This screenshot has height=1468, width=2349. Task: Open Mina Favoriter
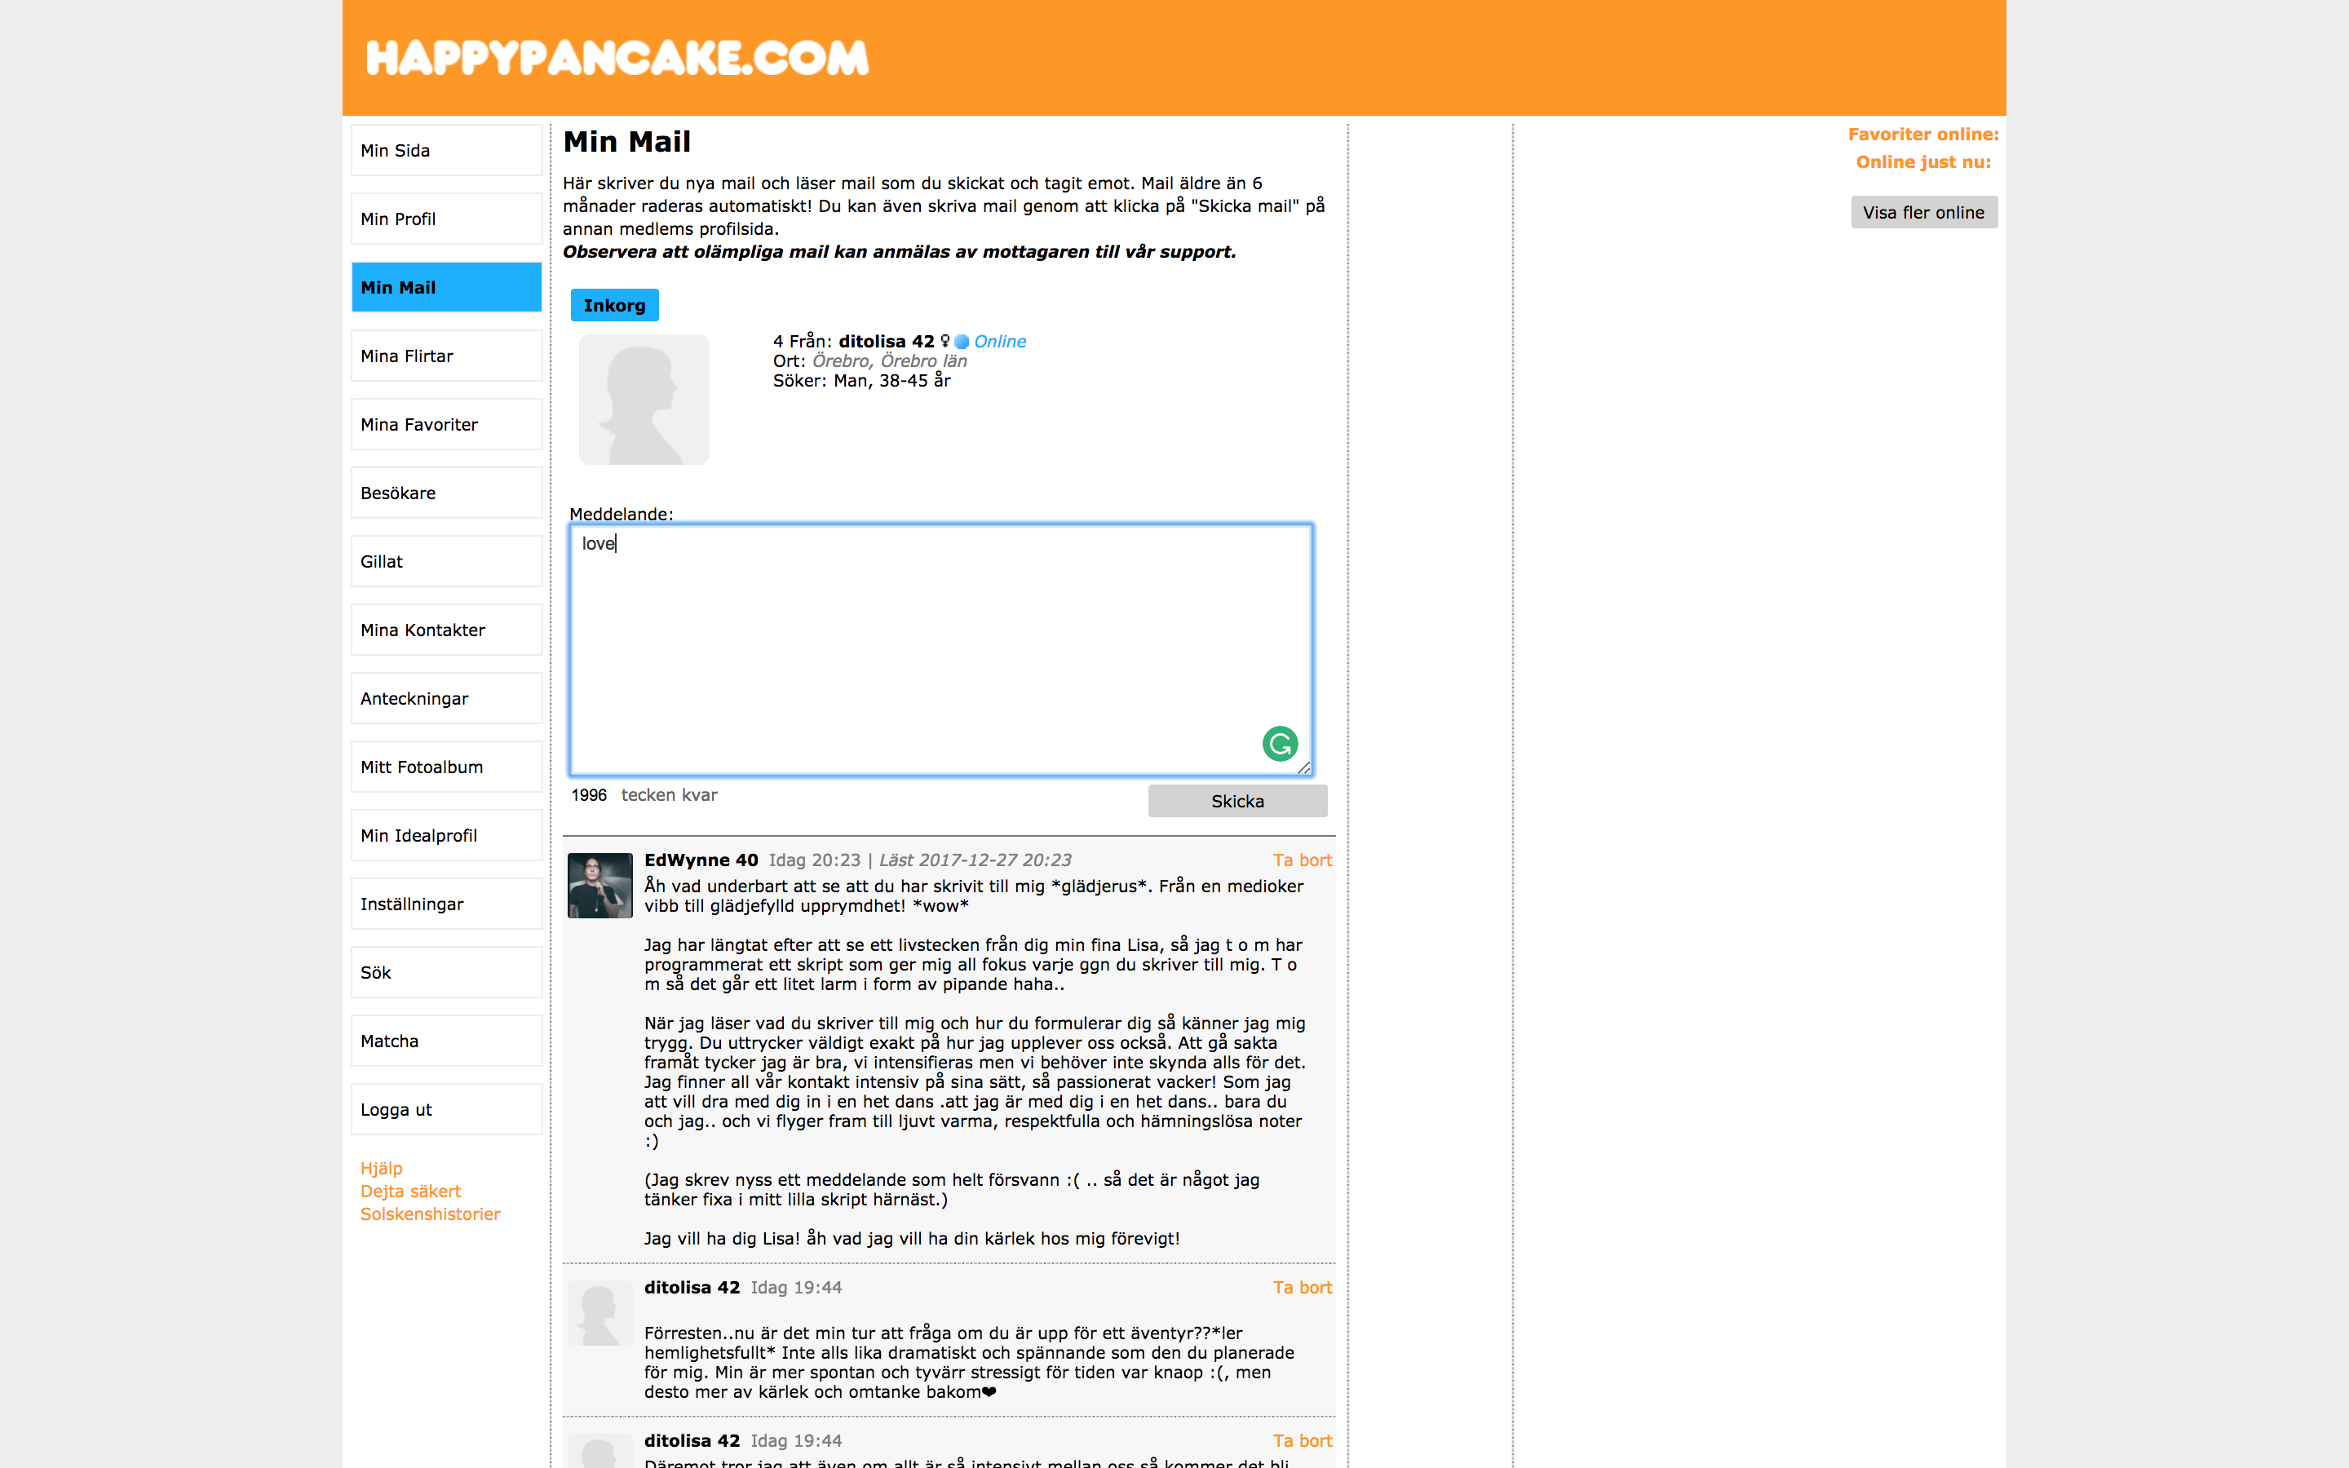pos(446,424)
